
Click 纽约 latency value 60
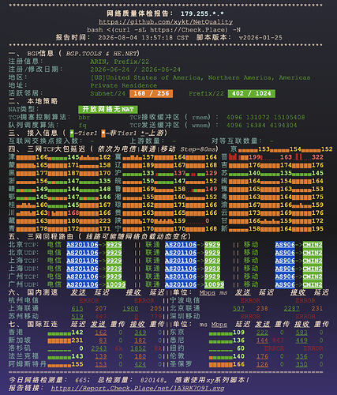241,348
